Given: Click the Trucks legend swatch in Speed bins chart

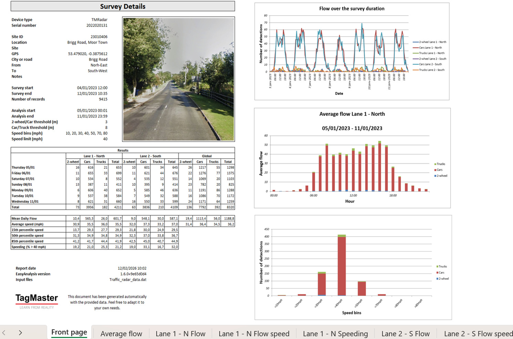Looking at the screenshot, I should (437, 267).
